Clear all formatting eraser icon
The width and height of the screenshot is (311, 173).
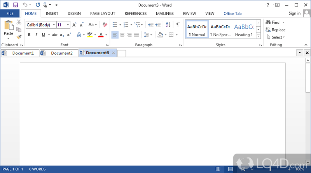[x=105, y=25]
